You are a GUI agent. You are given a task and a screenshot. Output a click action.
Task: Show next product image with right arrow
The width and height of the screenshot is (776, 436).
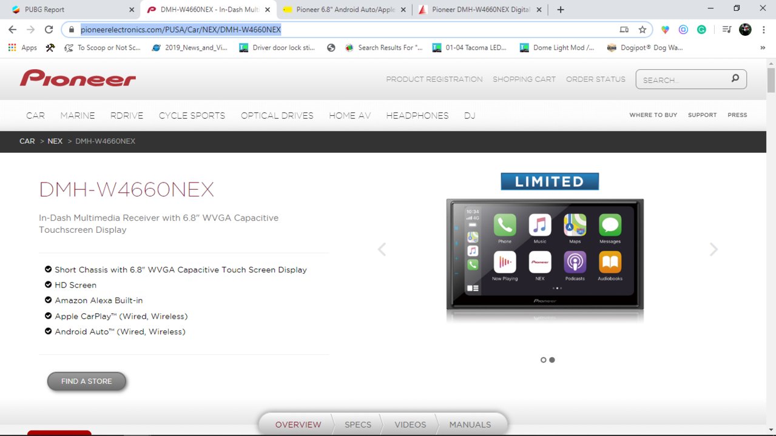[x=714, y=249]
